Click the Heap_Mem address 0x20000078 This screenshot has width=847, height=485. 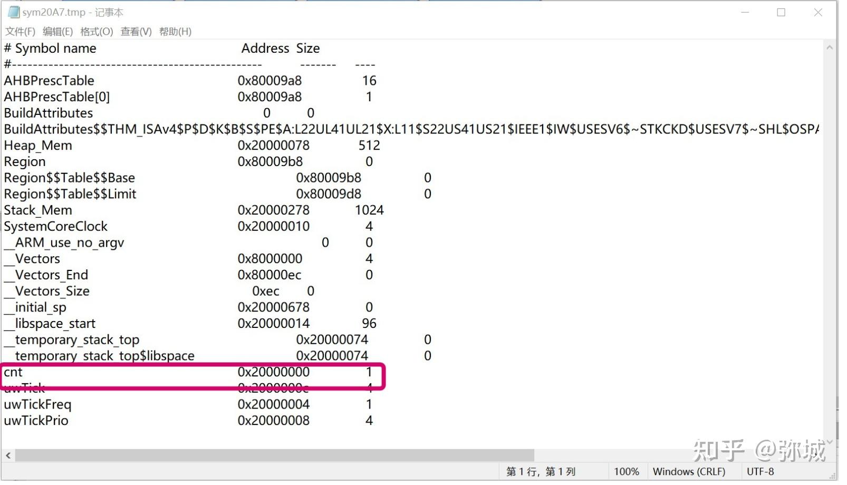click(274, 145)
